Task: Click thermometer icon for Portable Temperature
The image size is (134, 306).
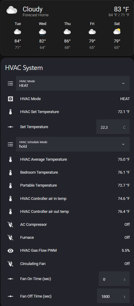Action: (10, 185)
